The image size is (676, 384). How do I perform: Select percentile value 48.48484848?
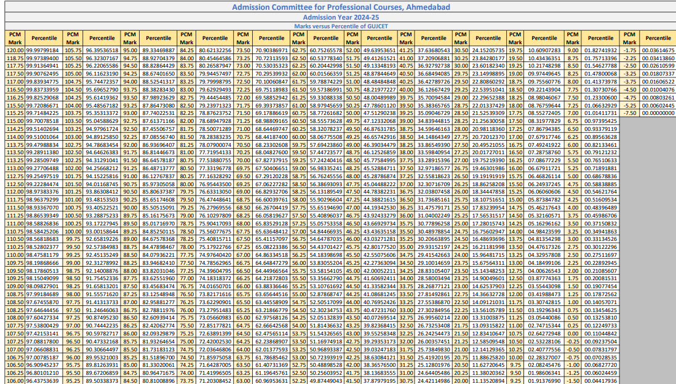[x=380, y=82]
